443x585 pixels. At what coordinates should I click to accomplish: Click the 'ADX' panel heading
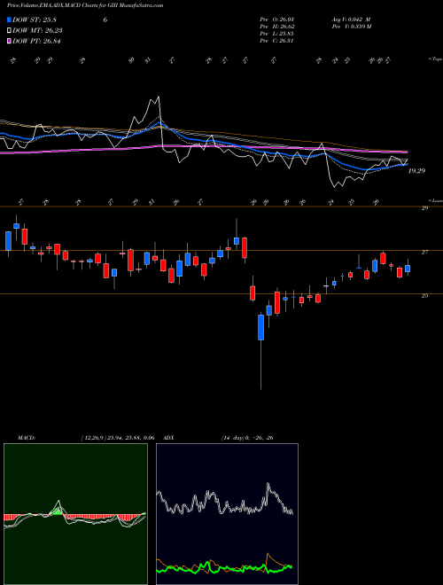(x=169, y=438)
